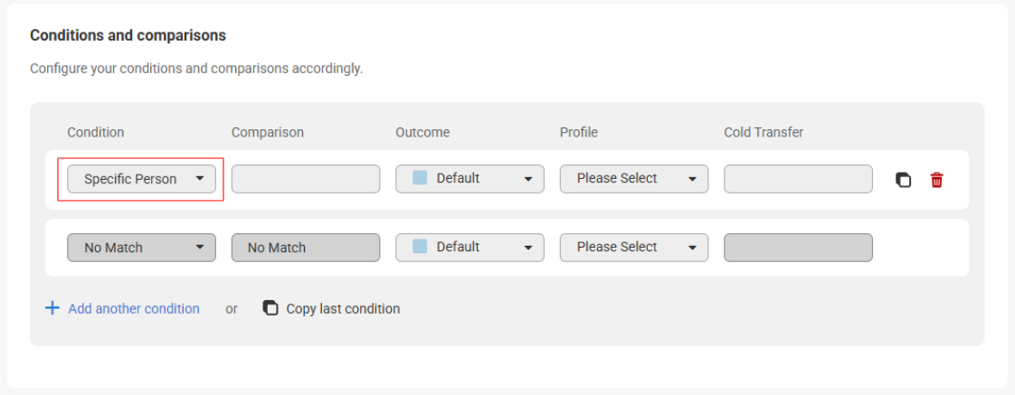1015x395 pixels.
Task: Click the plus icon beside Add another condition
Action: tap(52, 308)
